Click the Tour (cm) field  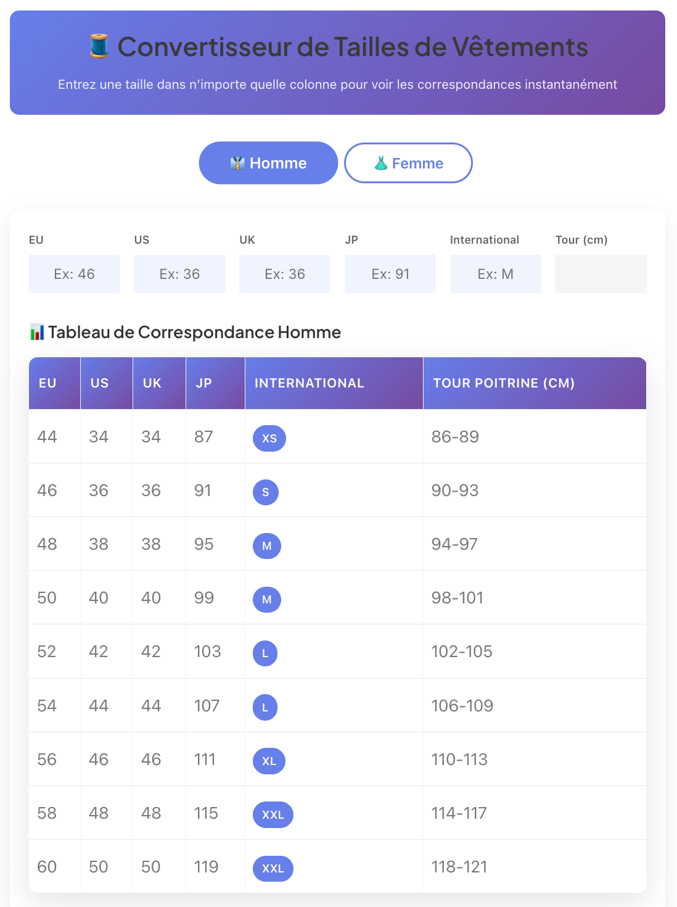pos(601,274)
